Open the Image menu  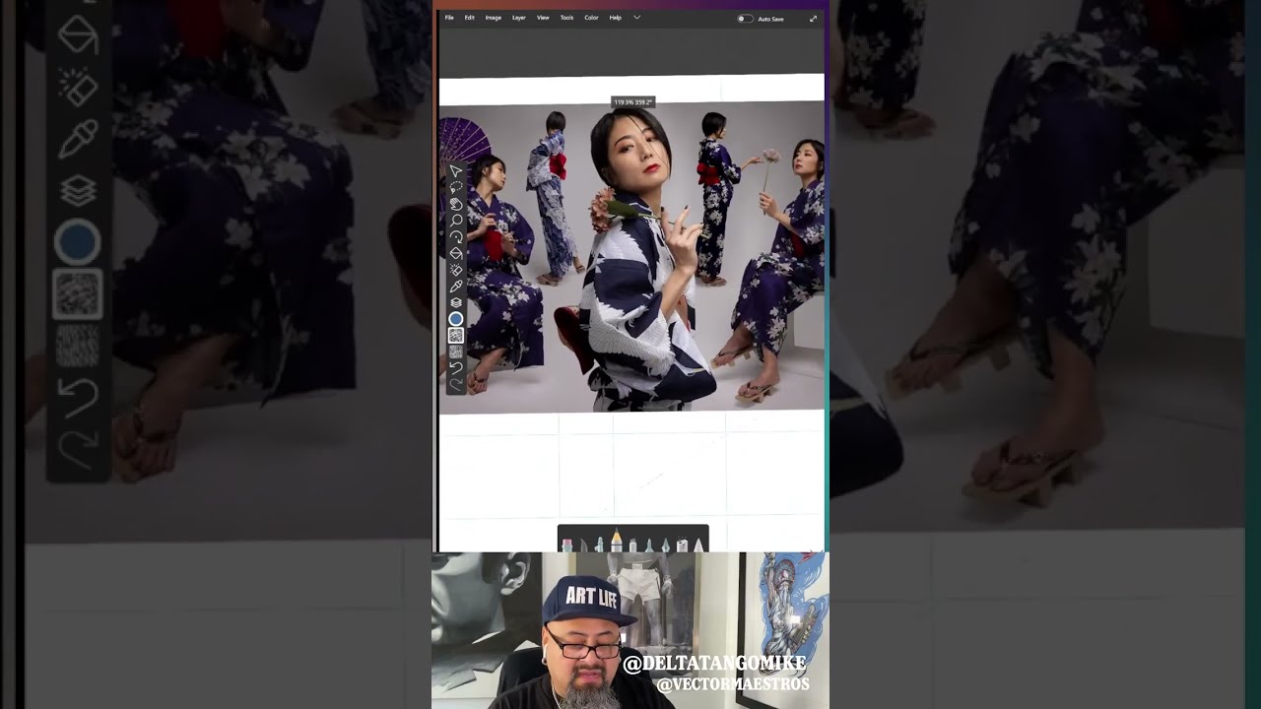493,18
